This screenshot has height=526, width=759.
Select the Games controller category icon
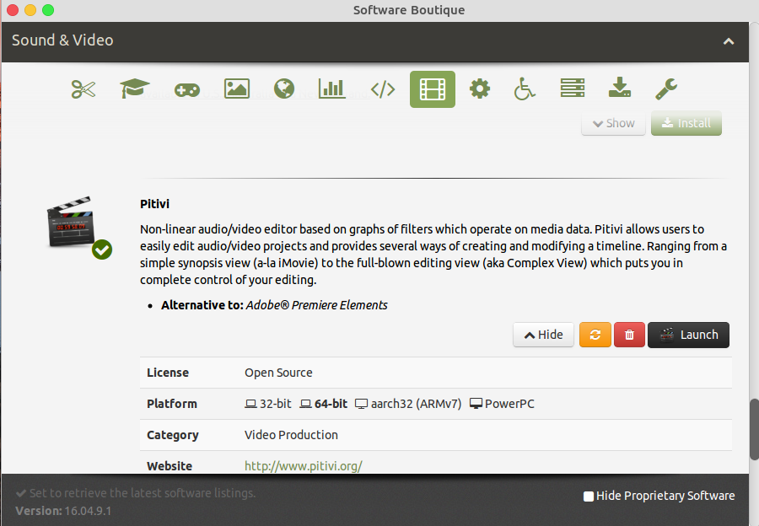coord(187,89)
